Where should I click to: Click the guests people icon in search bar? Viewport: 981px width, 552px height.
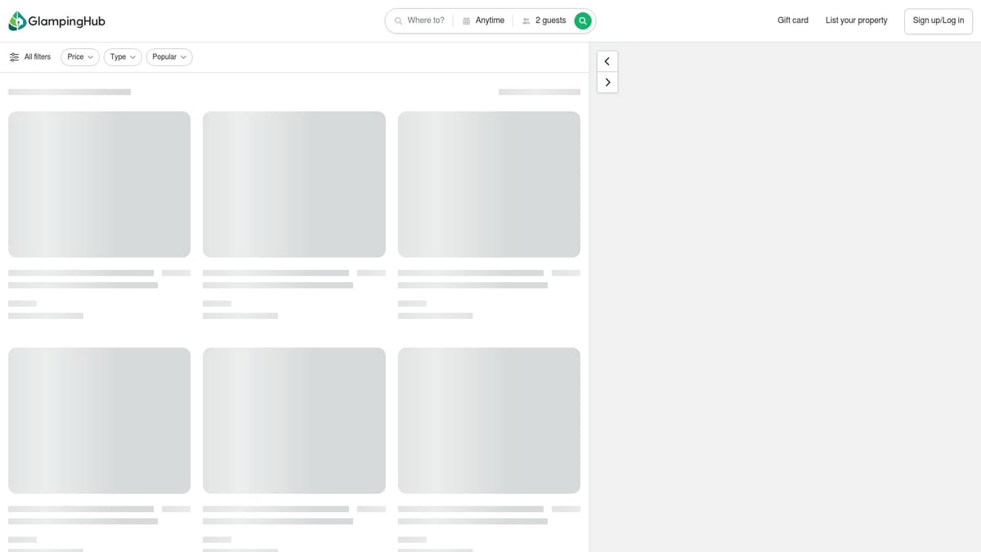(x=526, y=21)
